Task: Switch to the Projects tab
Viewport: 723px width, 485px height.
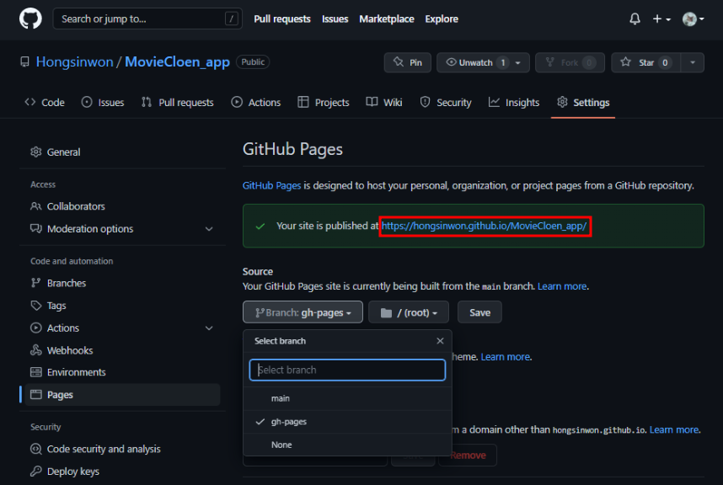Action: point(324,102)
